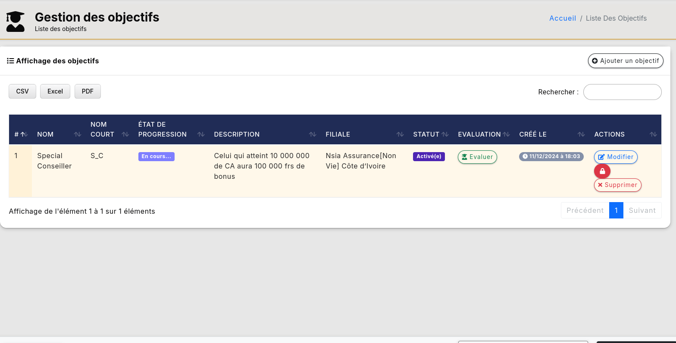Click Modifier for Special Conseiller objective
The width and height of the screenshot is (676, 343).
[616, 157]
